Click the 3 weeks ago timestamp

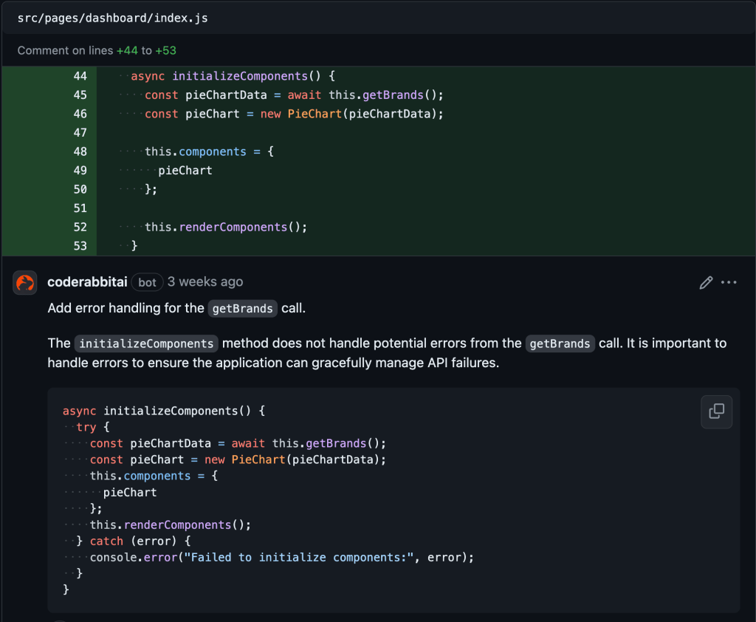coord(205,282)
